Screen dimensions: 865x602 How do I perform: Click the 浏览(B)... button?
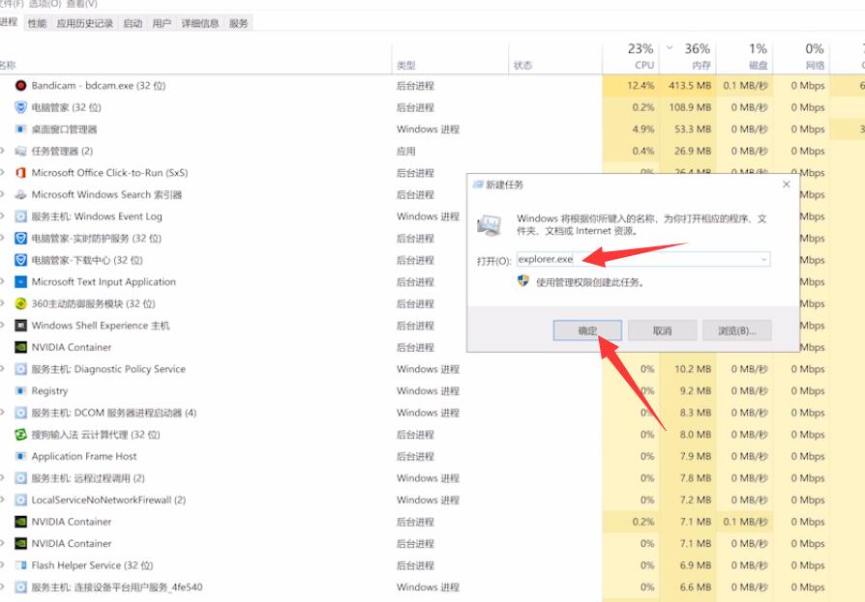coord(737,331)
